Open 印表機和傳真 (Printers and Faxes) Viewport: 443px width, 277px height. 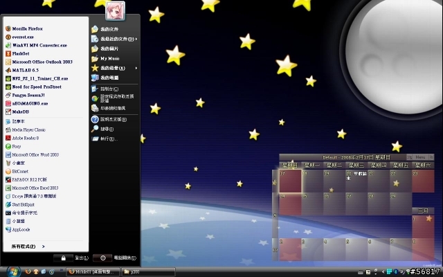click(x=109, y=108)
